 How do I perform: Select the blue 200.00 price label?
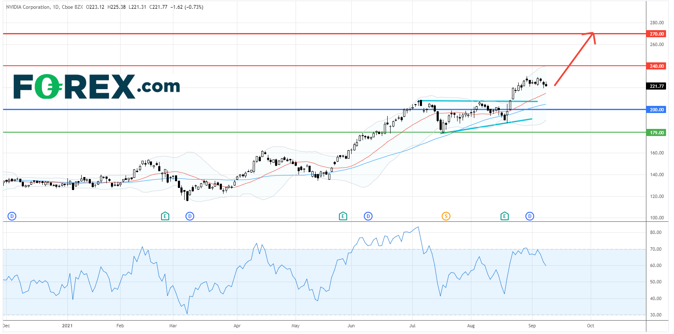[656, 110]
